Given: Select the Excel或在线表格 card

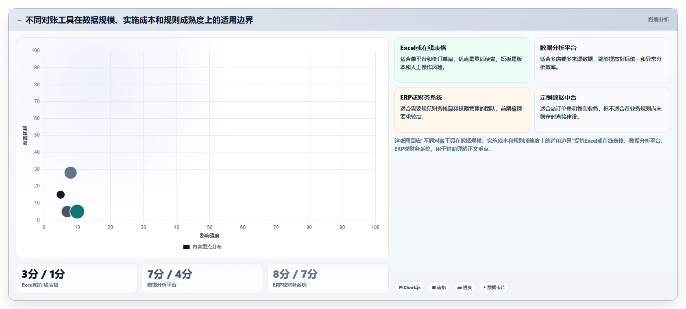Looking at the screenshot, I should click(462, 60).
